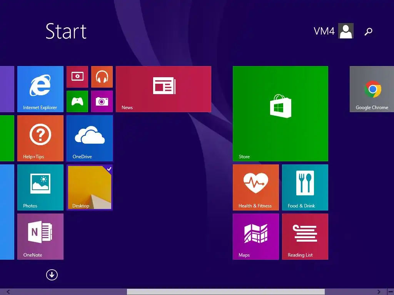The width and height of the screenshot is (394, 295).
Task: Open the small Xbox Games tile
Action: [77, 101]
